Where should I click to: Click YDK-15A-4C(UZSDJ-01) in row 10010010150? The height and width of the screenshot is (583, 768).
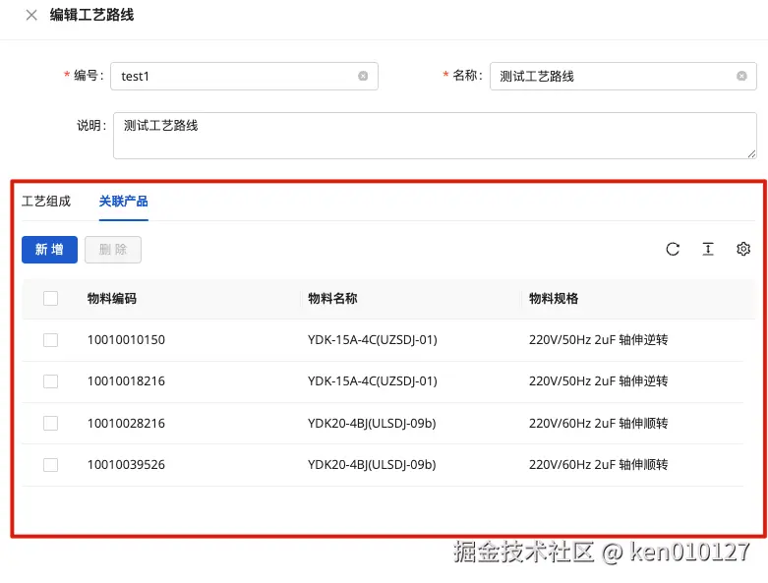point(373,340)
